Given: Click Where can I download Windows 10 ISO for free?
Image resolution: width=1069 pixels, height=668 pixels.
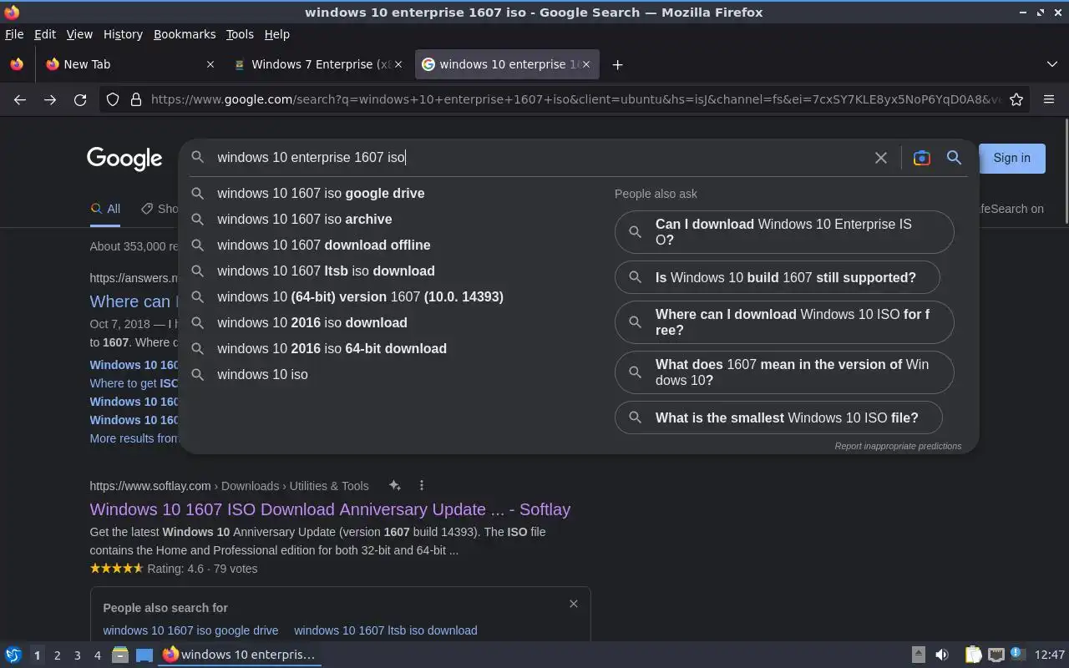Looking at the screenshot, I should [x=784, y=322].
